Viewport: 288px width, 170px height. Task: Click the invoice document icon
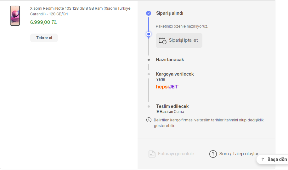[152, 154]
